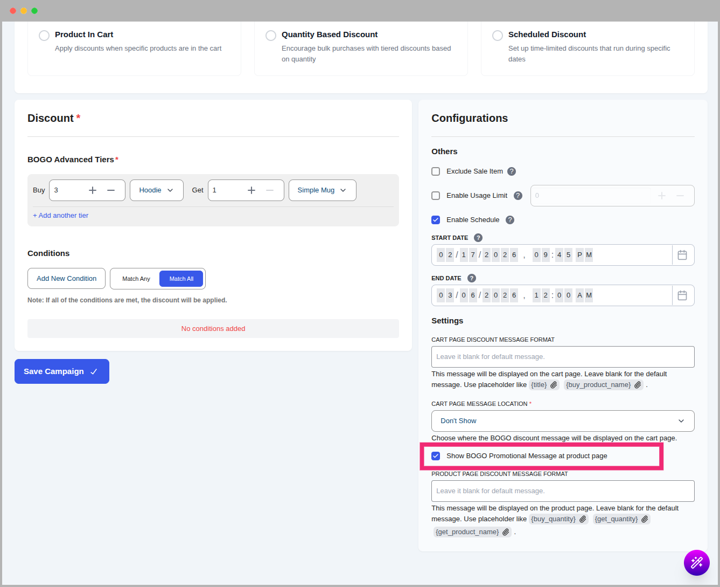720x587 pixels.
Task: Select the Scheduled Discount radio option
Action: click(x=498, y=35)
